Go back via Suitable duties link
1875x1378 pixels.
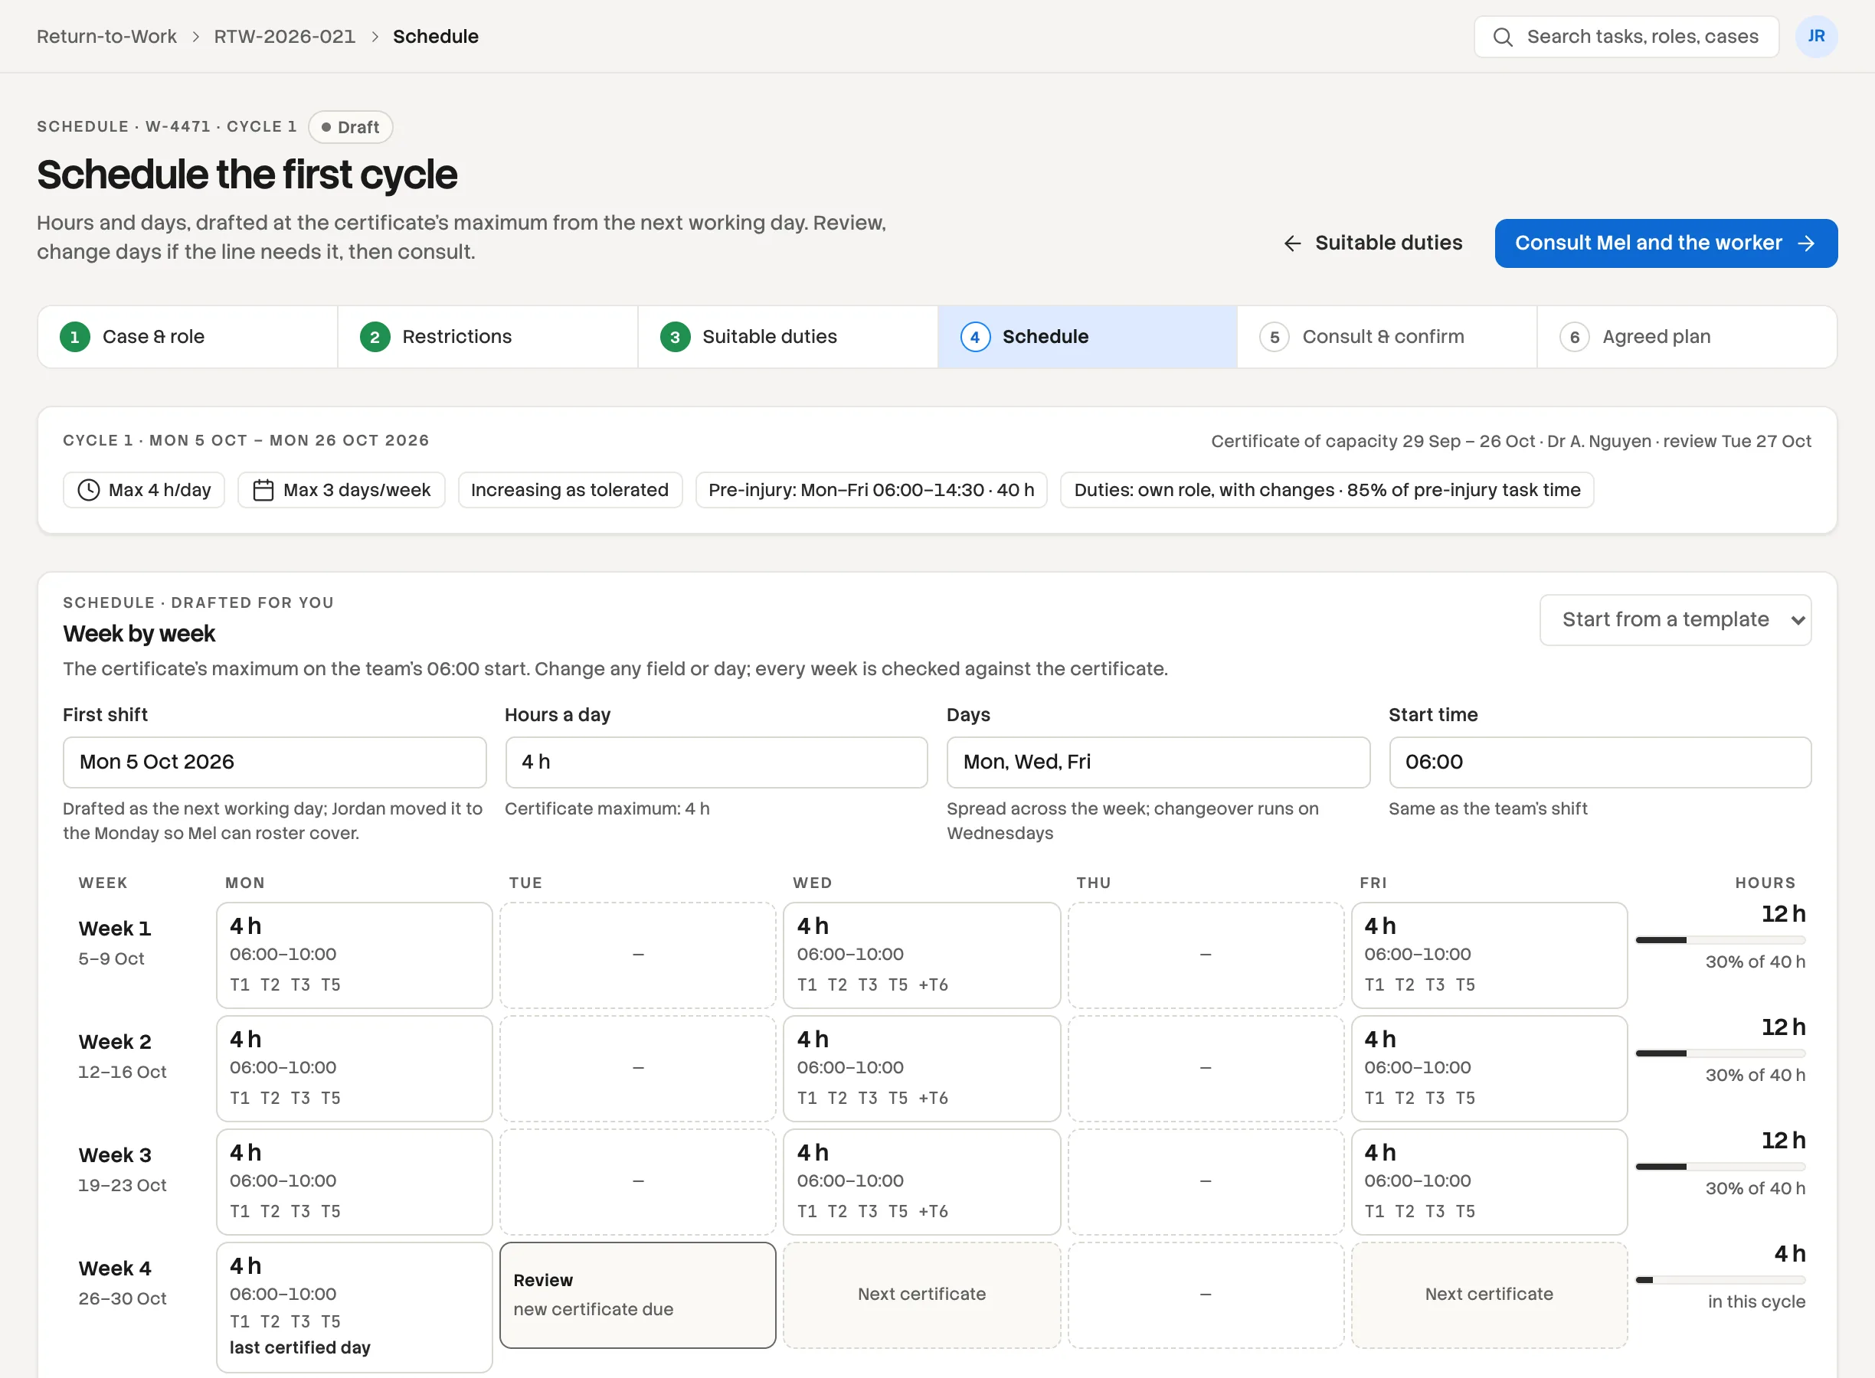point(1373,243)
